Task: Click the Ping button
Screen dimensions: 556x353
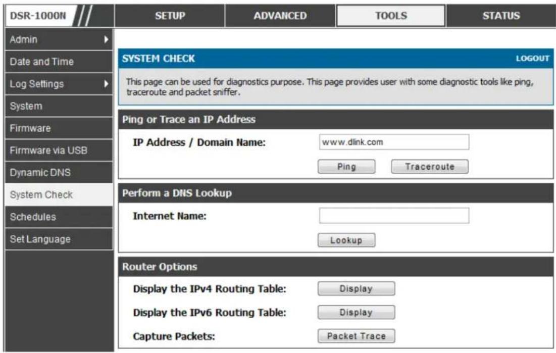Action: coord(346,166)
